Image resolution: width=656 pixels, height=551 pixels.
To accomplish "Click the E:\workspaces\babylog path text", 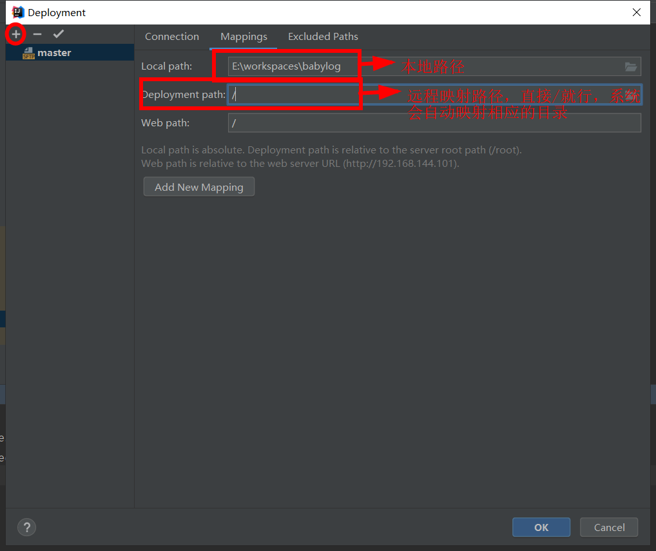I will (284, 66).
